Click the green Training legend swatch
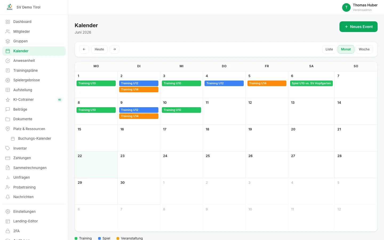384x240 pixels. [x=76, y=238]
